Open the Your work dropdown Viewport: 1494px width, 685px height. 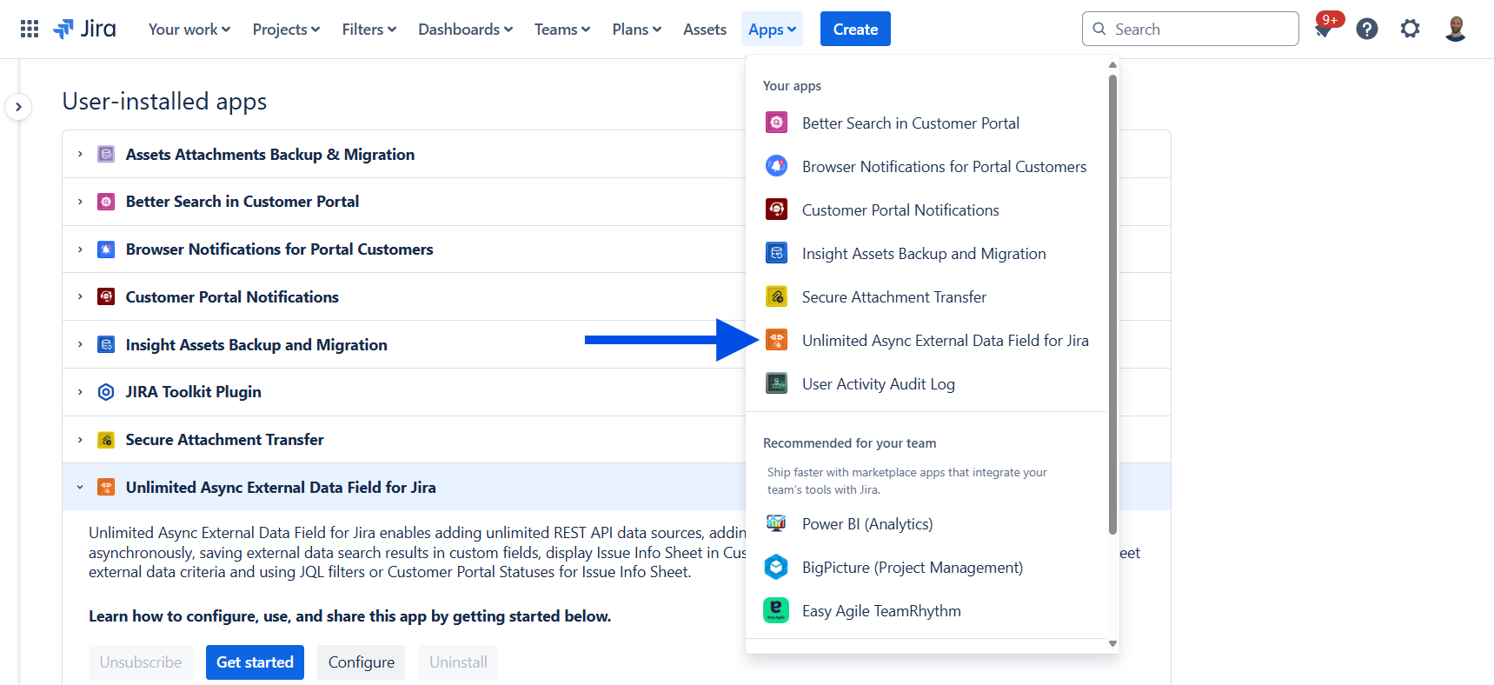pos(189,29)
